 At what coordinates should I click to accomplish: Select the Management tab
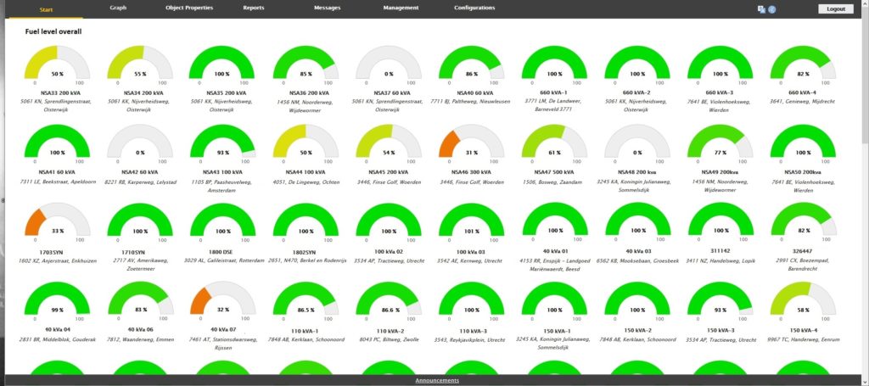click(x=401, y=8)
